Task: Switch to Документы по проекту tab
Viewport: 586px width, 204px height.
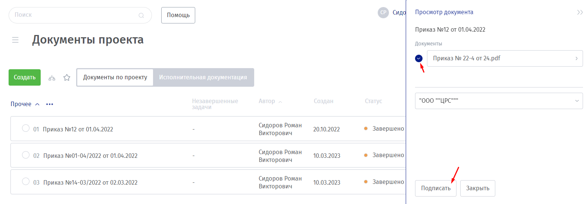Action: coord(115,77)
